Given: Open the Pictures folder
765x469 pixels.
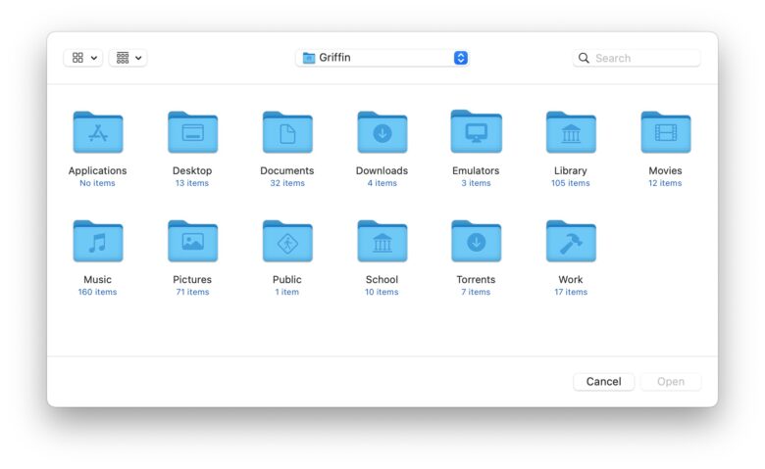Looking at the screenshot, I should point(192,243).
